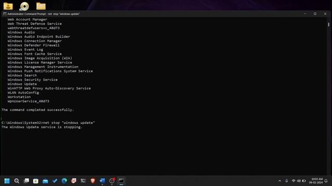Click the 'webthreatdefusersvc_40d73' line
This screenshot has width=332, height=186.
[x=34, y=28]
